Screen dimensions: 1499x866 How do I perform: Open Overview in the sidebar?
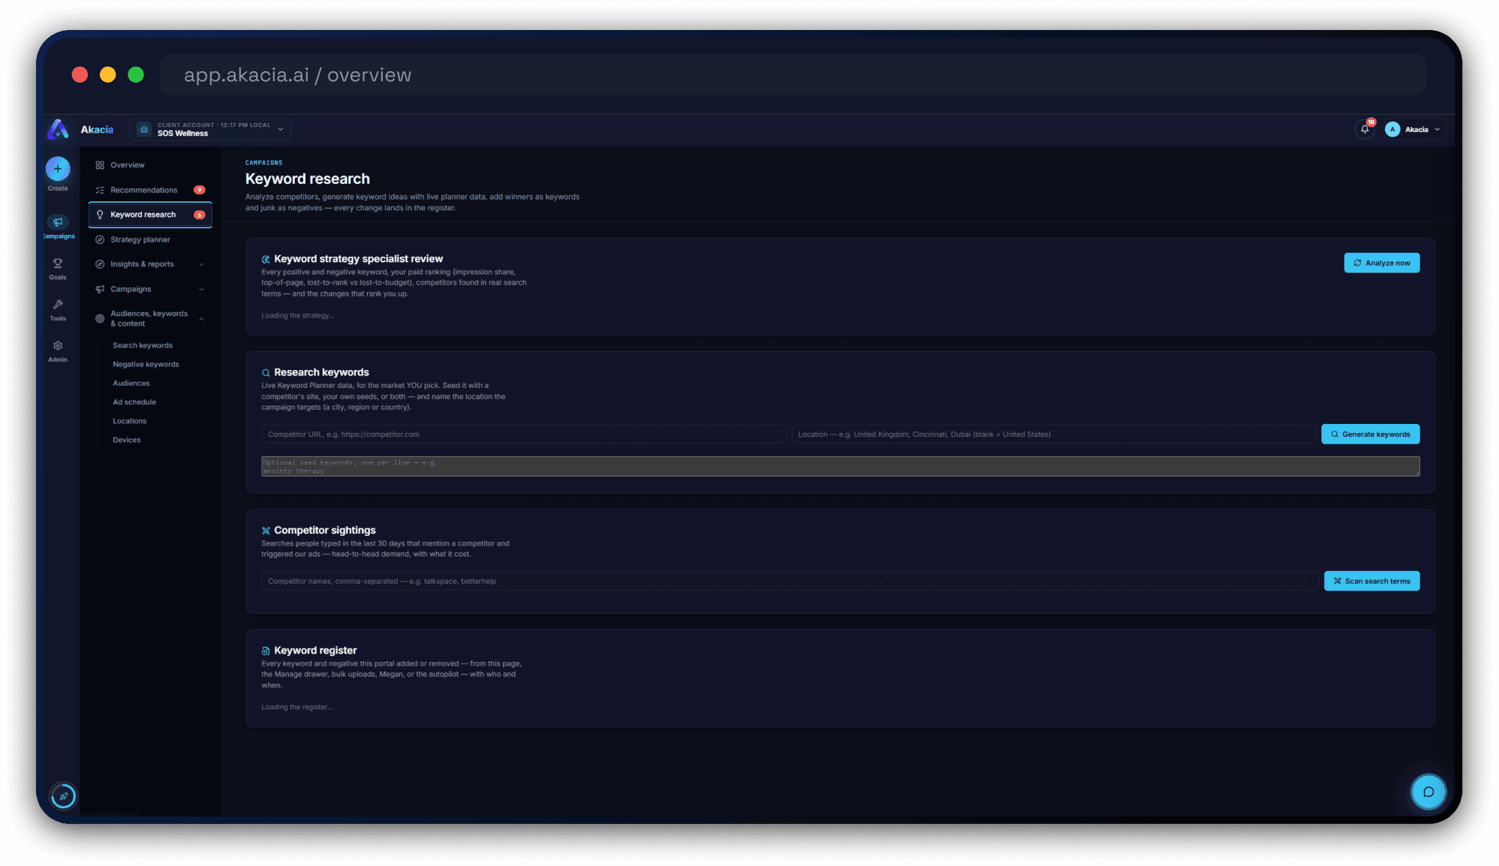pos(150,165)
